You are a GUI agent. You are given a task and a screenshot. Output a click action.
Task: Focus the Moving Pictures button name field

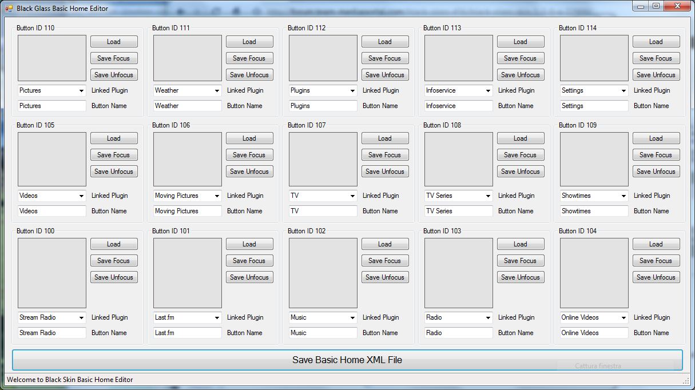pyautogui.click(x=188, y=211)
